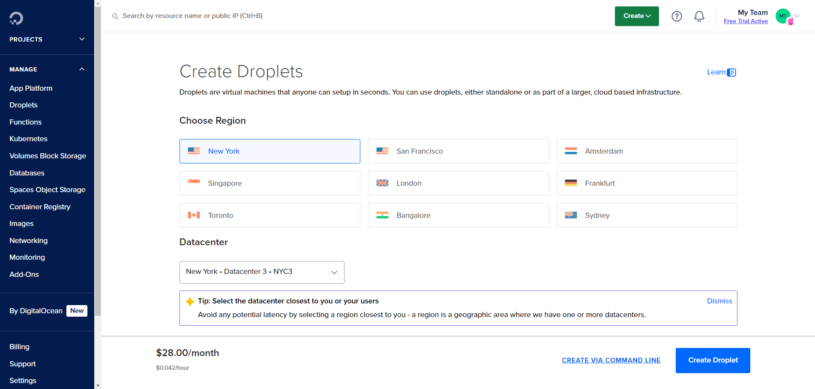Select the Toronto region
The image size is (815, 389).
[270, 215]
